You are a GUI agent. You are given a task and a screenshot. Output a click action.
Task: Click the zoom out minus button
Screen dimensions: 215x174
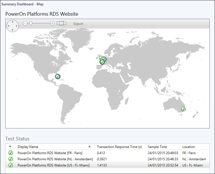coord(25,23)
